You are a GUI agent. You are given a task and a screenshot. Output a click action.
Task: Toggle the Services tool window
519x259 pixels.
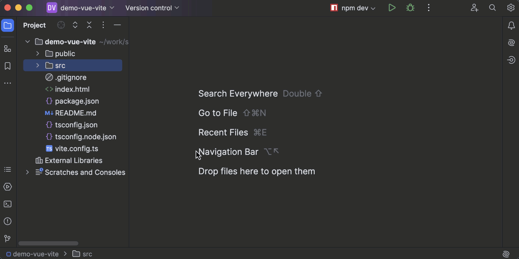(x=7, y=187)
